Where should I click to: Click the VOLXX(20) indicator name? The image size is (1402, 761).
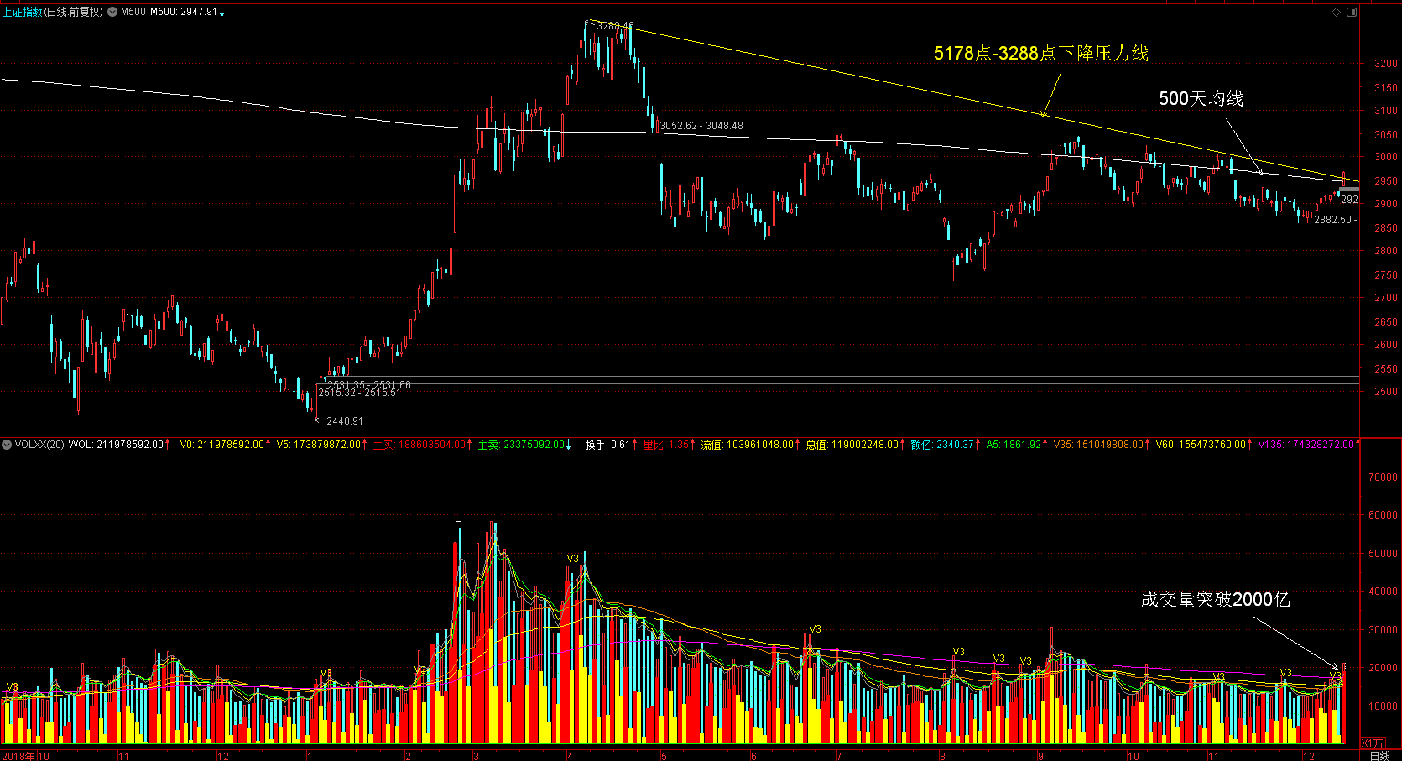[x=39, y=445]
